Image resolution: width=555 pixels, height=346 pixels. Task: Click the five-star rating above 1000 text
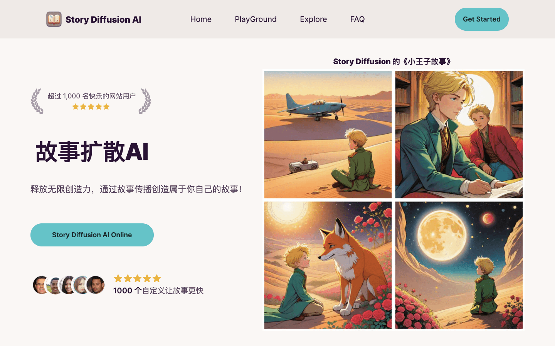click(137, 278)
